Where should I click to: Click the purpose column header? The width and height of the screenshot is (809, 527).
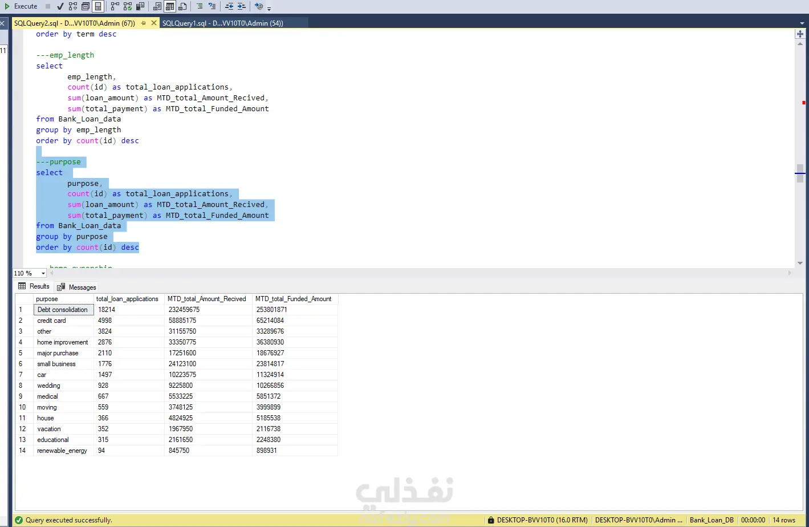point(63,299)
